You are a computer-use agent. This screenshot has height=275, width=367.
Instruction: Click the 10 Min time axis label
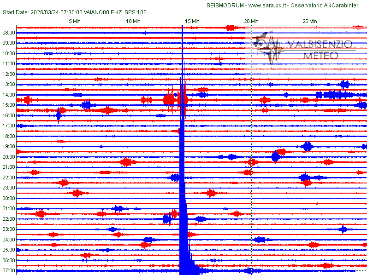click(133, 21)
